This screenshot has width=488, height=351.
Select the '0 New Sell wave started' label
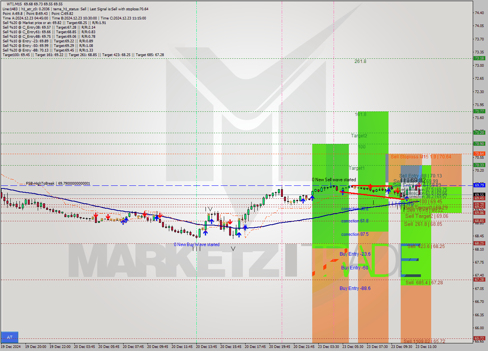(x=334, y=180)
